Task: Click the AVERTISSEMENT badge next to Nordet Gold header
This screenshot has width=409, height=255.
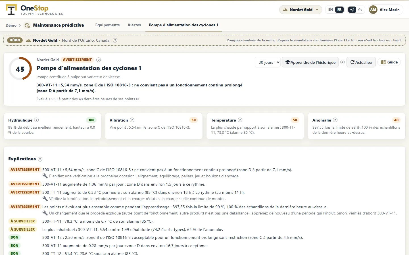Action: point(77,60)
